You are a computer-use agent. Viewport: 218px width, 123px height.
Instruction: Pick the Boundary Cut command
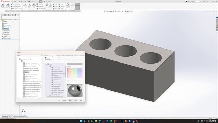tap(41, 9)
